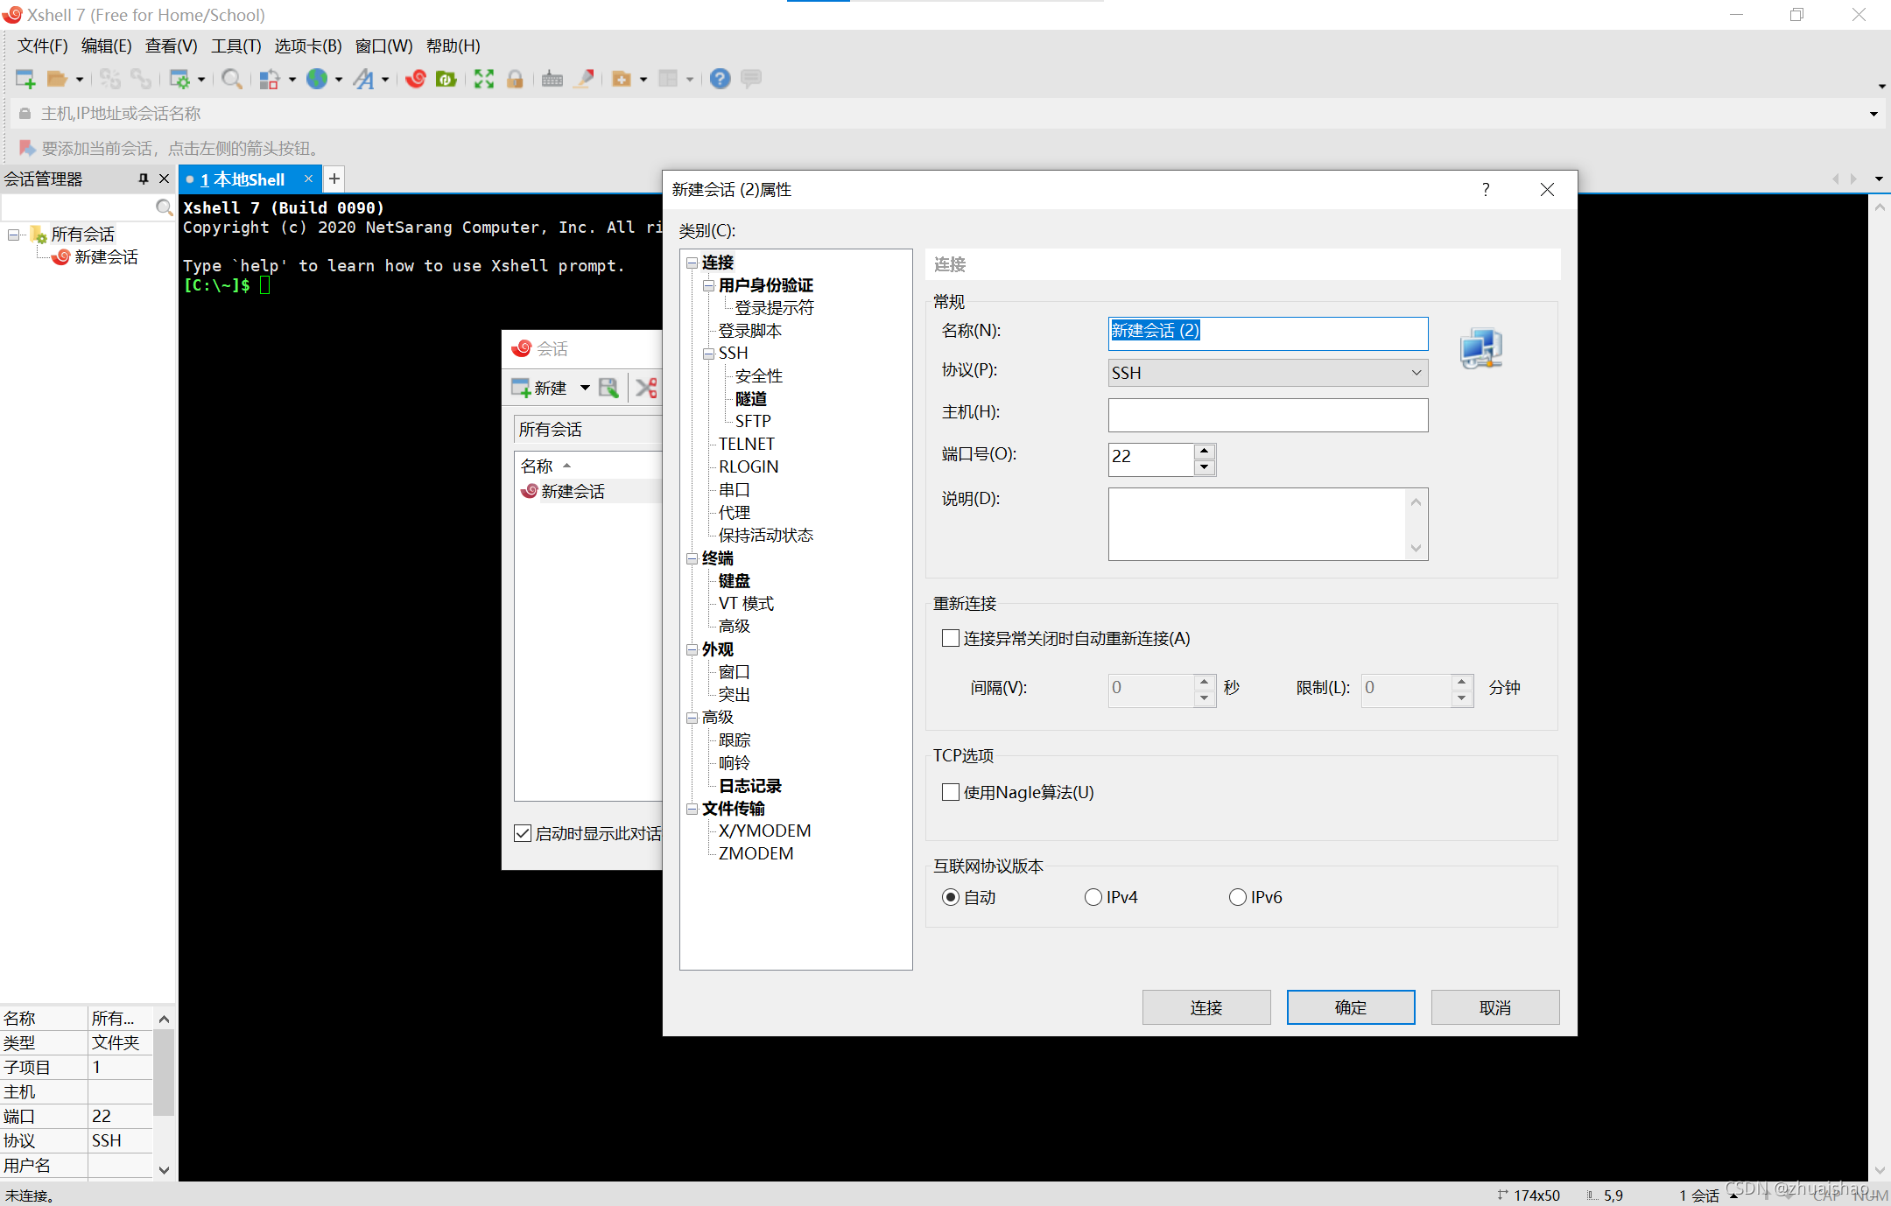Image resolution: width=1891 pixels, height=1206 pixels.
Task: Click the new session toolbar icon
Action: (25, 79)
